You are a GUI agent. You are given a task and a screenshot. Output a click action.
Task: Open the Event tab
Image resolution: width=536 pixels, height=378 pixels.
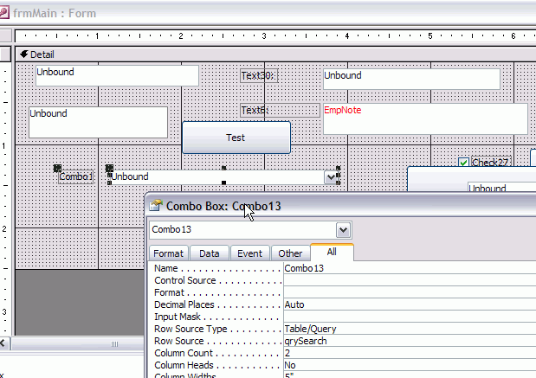tap(250, 253)
